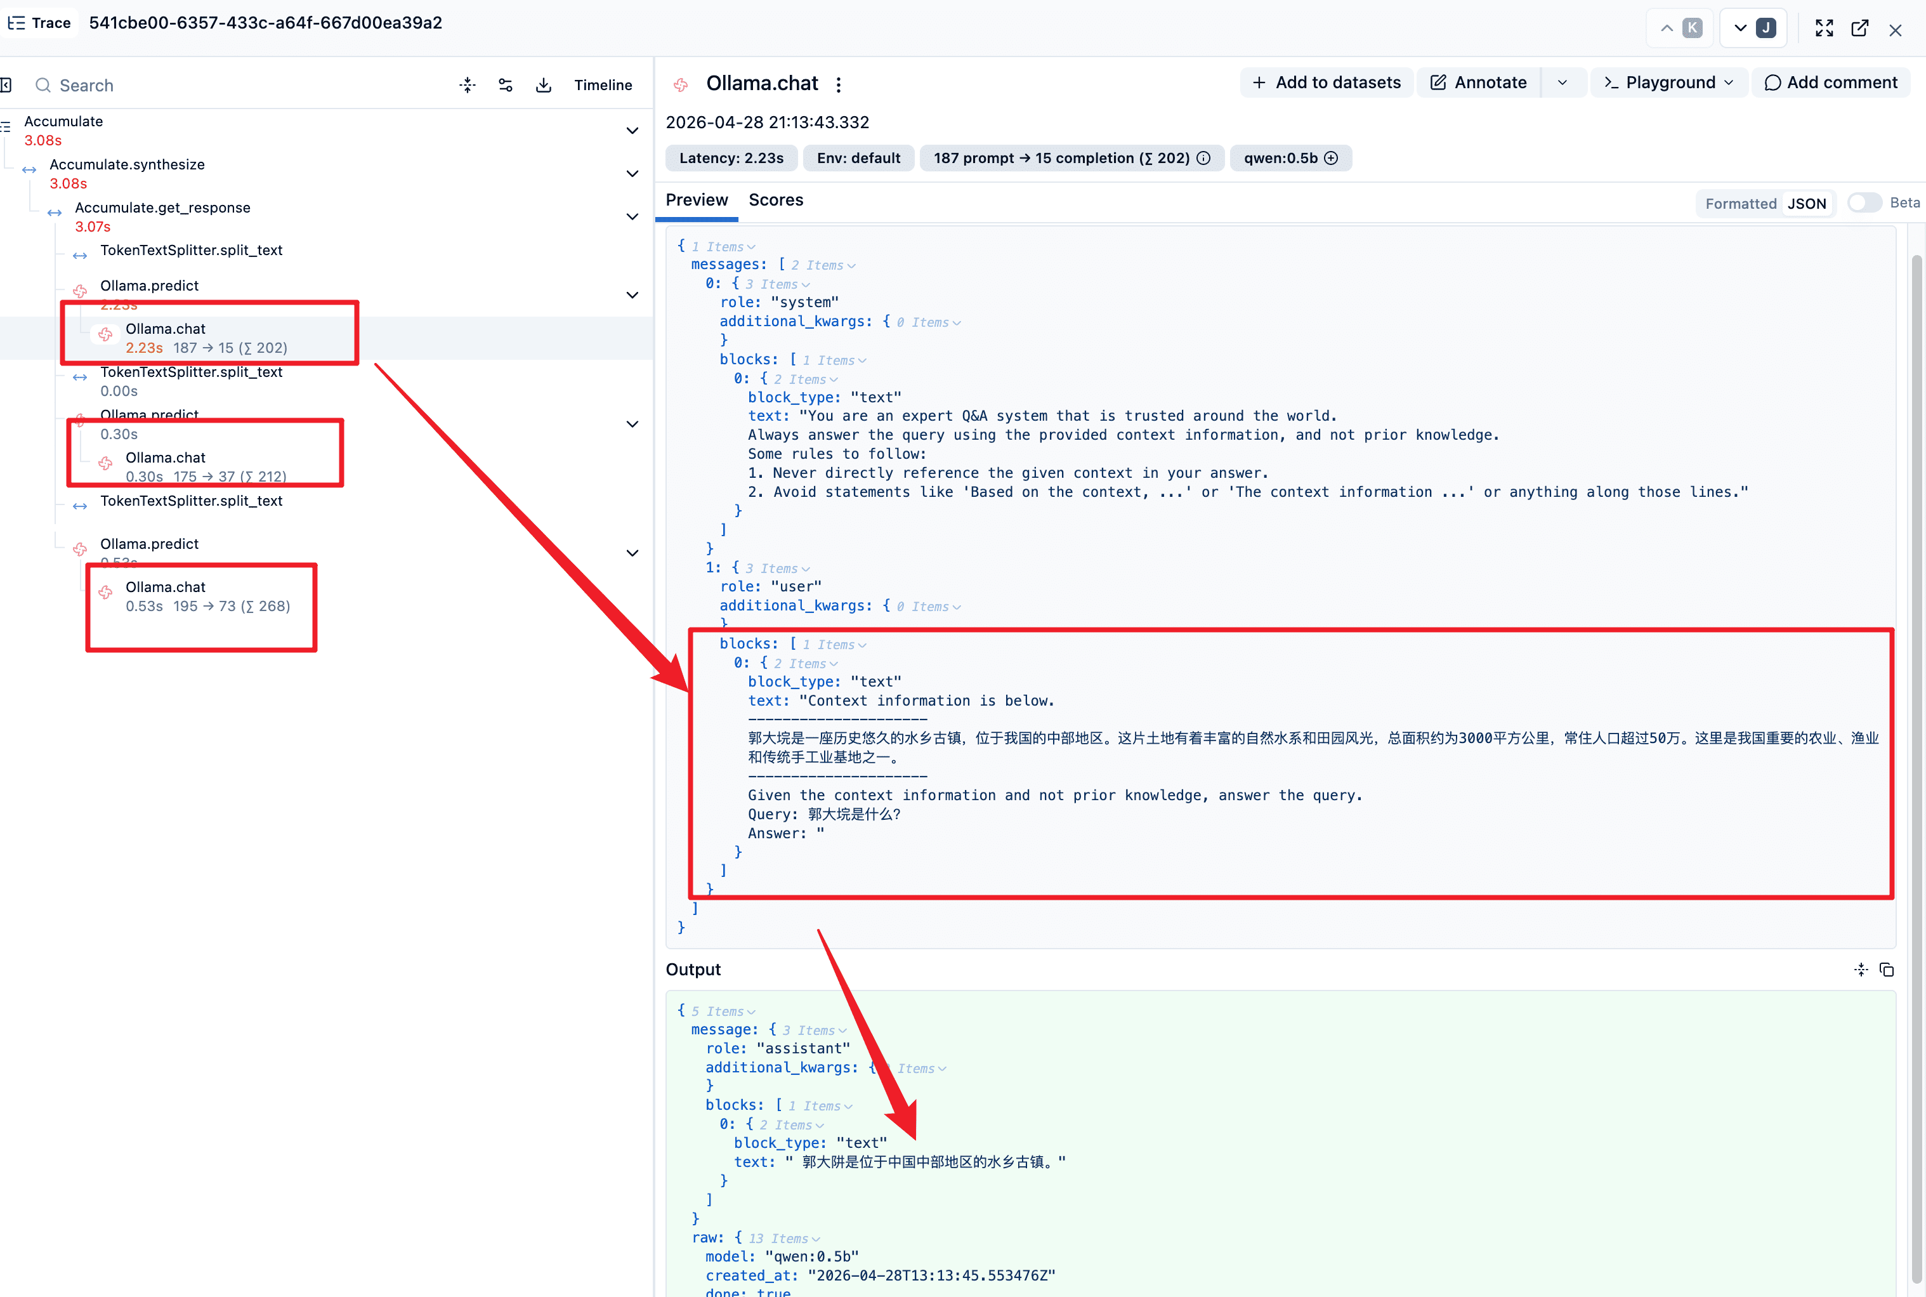Click the download trace icon
Viewport: 1926px width, 1297px height.
[543, 85]
